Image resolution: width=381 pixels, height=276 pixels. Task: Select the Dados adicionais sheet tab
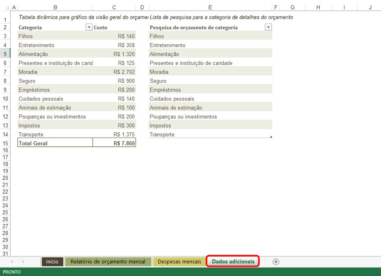coord(232,262)
